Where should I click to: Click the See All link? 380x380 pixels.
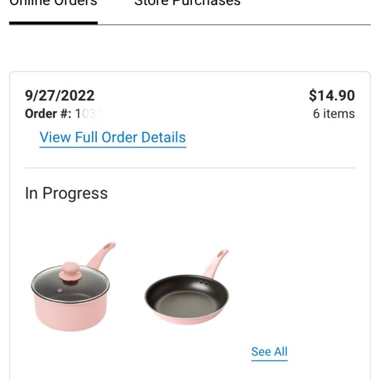pyautogui.click(x=269, y=351)
